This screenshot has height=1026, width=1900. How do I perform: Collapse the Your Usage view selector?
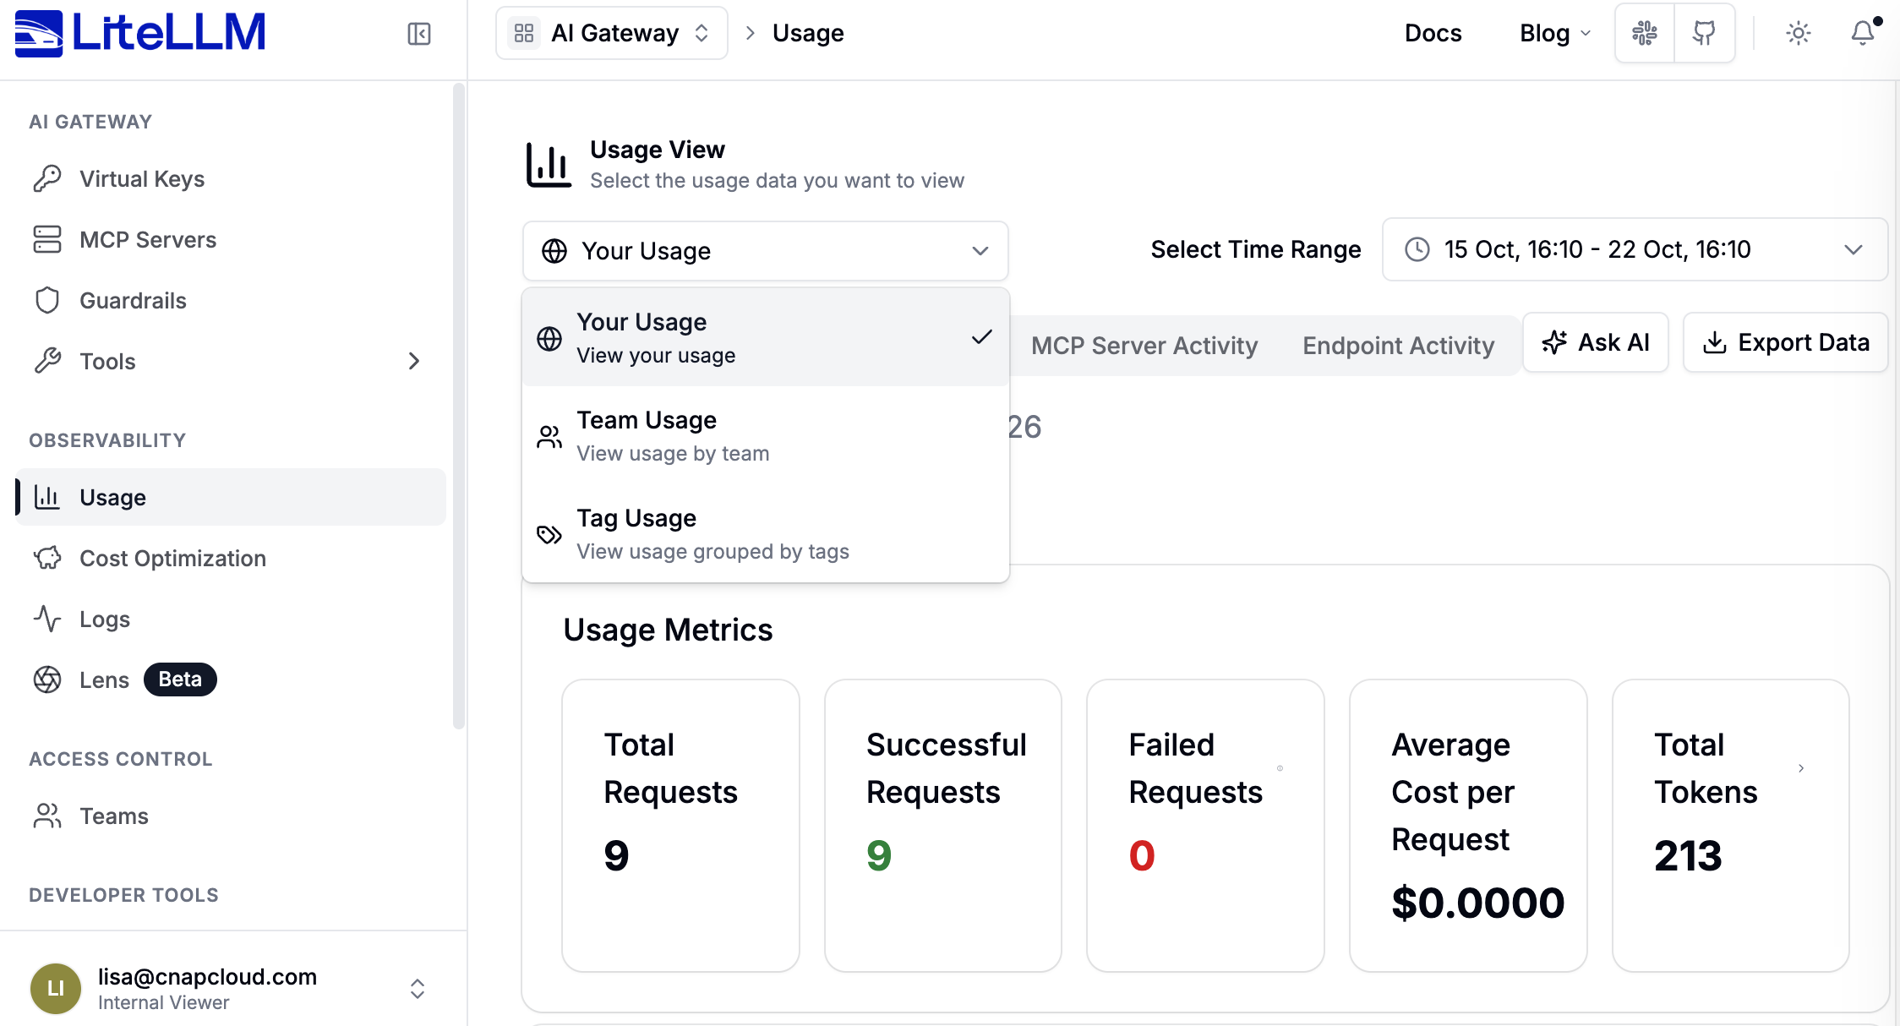tap(765, 251)
